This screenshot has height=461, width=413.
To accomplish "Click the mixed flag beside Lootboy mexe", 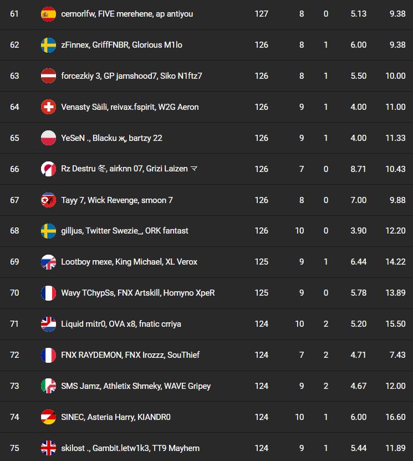I will [48, 262].
